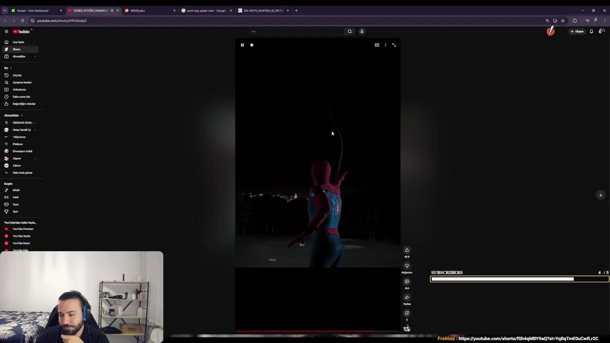Mute the EKMEK ATTIĞIN ZAMAN tab audio
This screenshot has width=610, height=343.
point(112,10)
